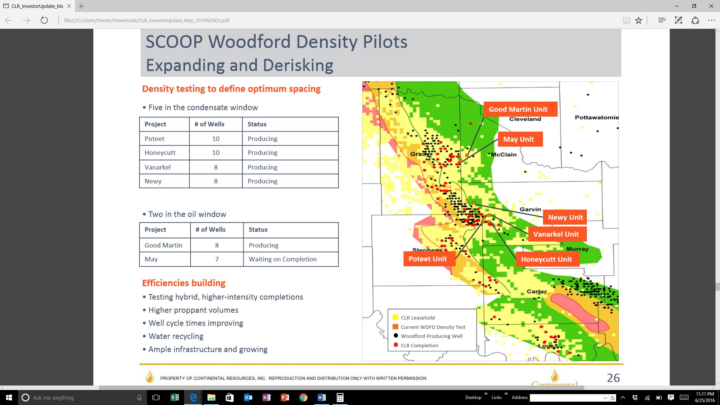This screenshot has height=405, width=720.
Task: Click the Honeycutt Unit map label
Action: pos(547,259)
